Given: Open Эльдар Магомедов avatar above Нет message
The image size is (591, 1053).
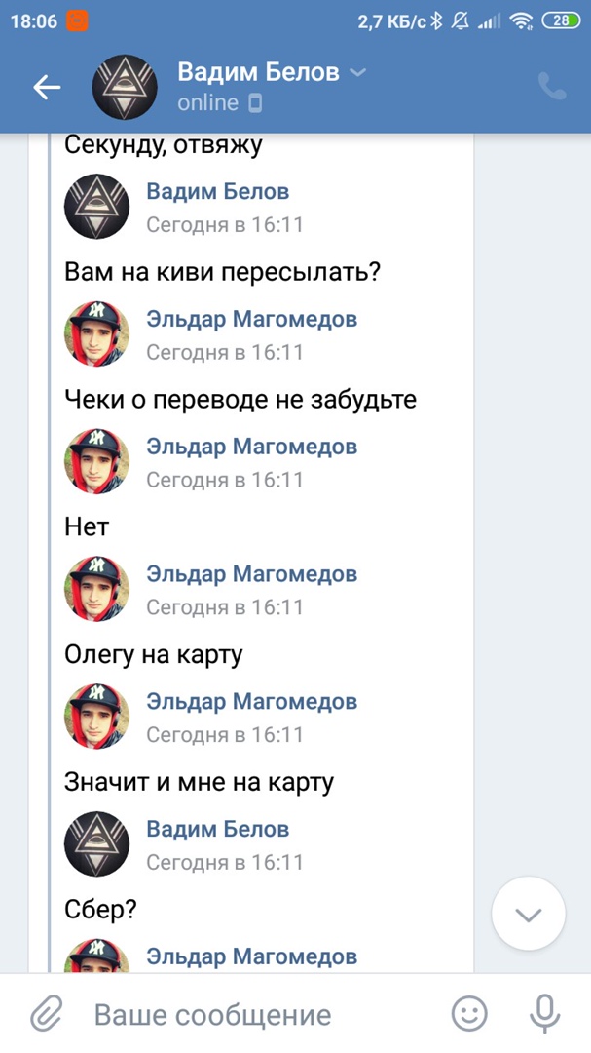Looking at the screenshot, I should [x=96, y=461].
